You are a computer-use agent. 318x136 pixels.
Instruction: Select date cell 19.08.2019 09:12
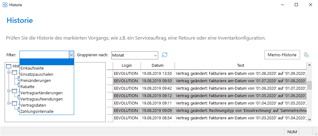click(158, 96)
